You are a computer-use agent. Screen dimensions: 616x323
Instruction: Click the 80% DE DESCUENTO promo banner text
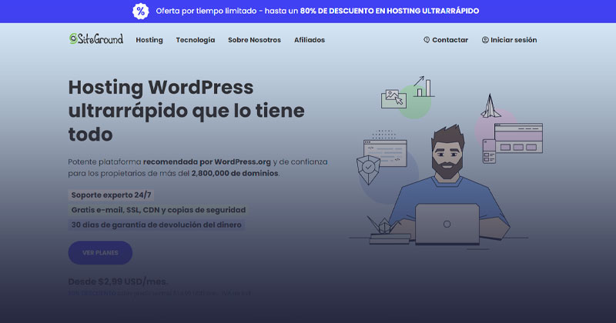pyautogui.click(x=390, y=11)
